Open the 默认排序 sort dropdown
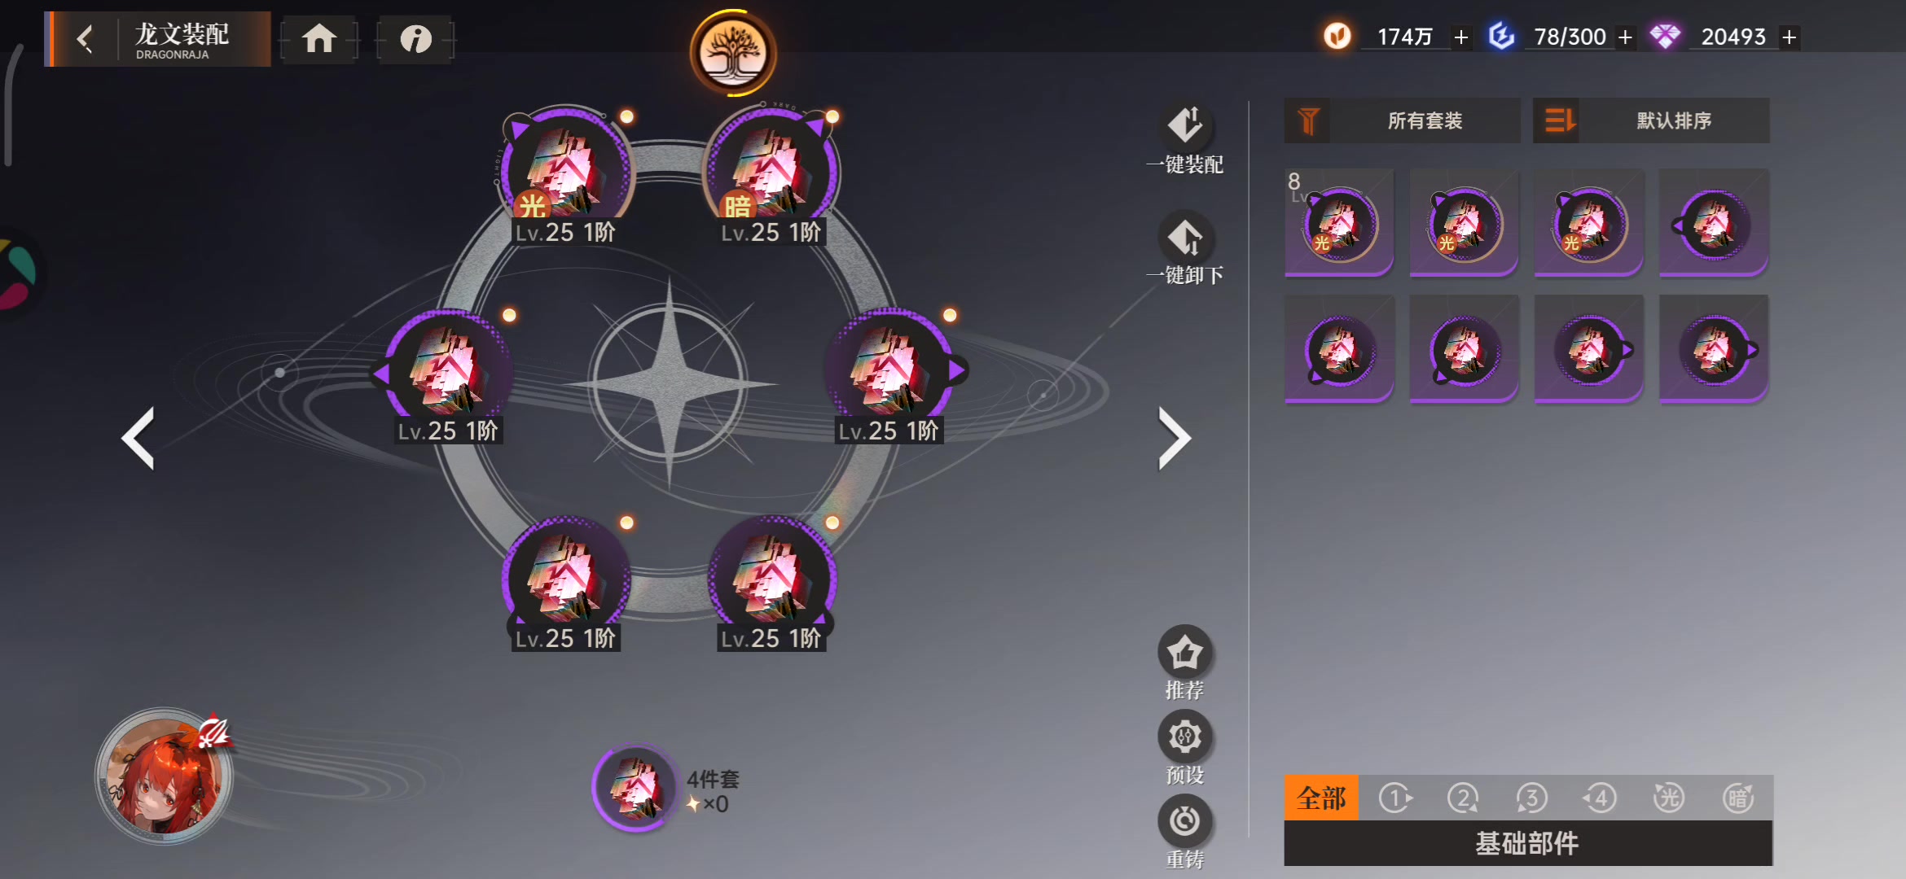Viewport: 1906px width, 879px height. [x=1651, y=120]
